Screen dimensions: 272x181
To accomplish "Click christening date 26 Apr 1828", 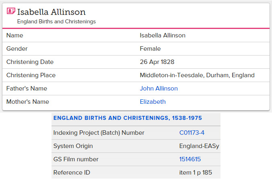I will 157,62.
